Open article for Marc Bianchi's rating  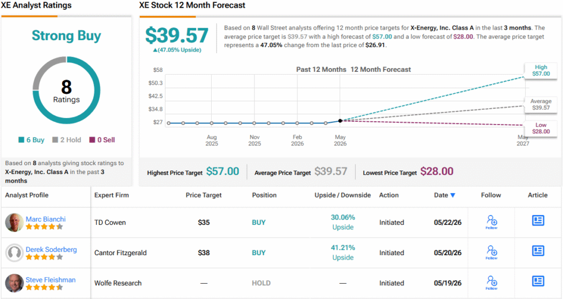538,220
